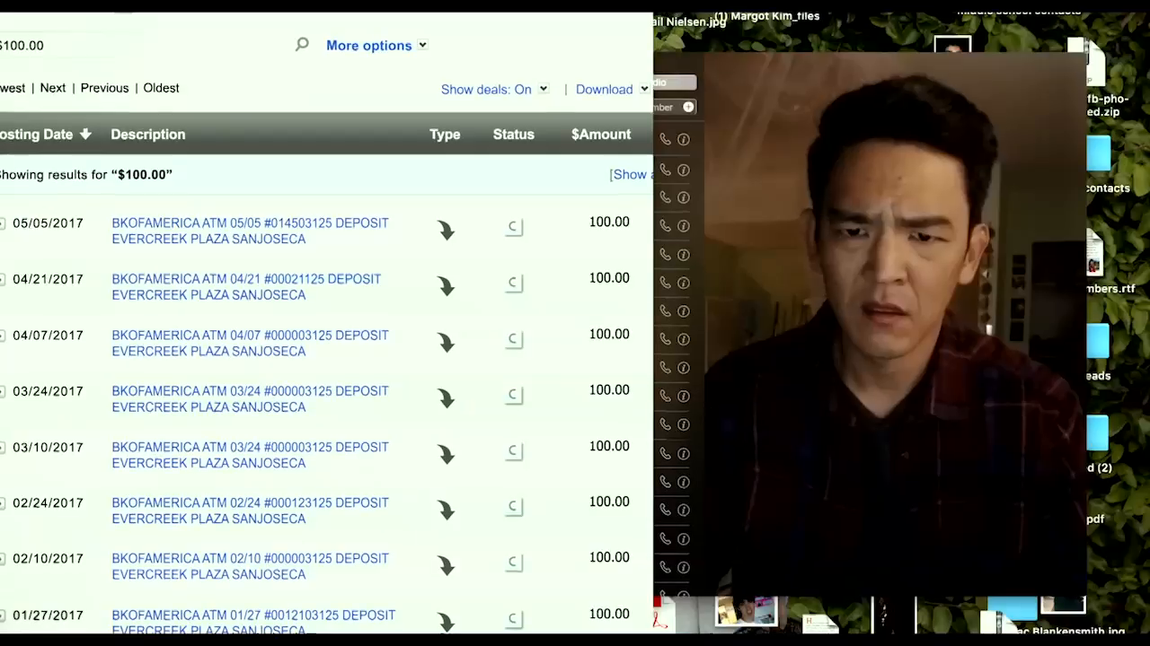The width and height of the screenshot is (1150, 646).
Task: Click the deposit type arrow in 05/05/2017 row
Action: click(447, 231)
